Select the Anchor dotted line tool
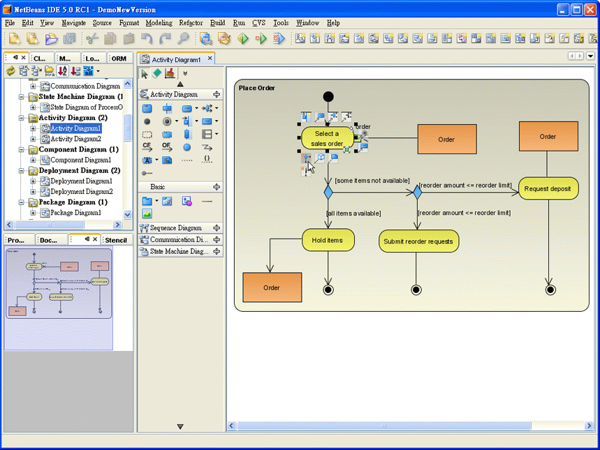Image resolution: width=600 pixels, height=450 pixels. pos(186,160)
